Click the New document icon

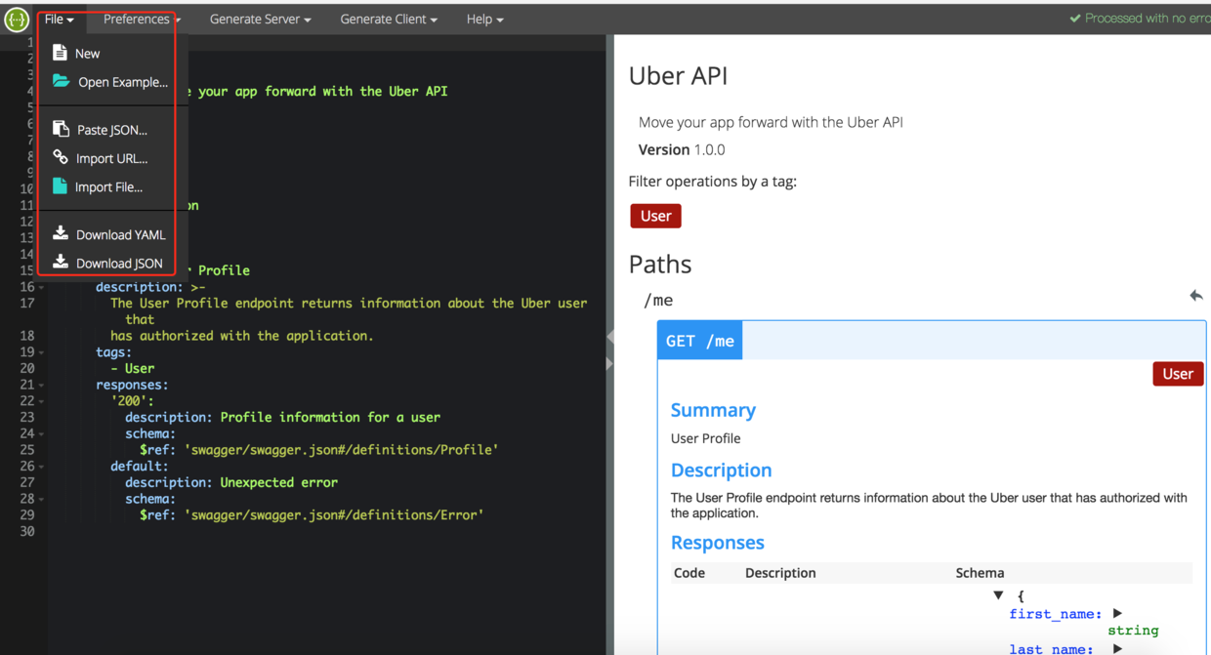[61, 53]
